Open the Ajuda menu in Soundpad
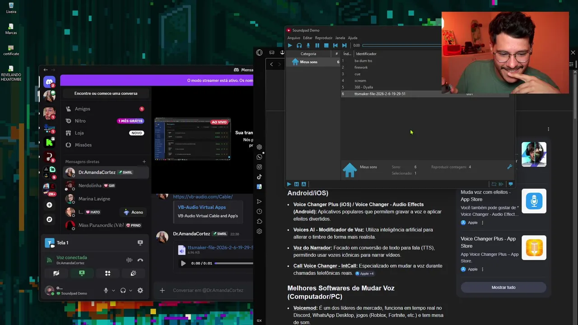The width and height of the screenshot is (578, 325). tap(353, 38)
